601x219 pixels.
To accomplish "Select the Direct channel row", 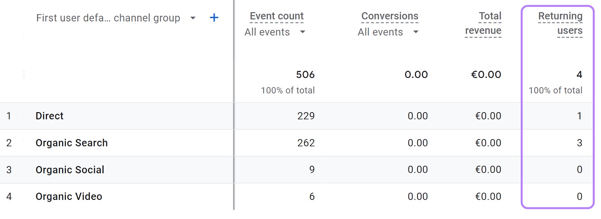I will 49,116.
